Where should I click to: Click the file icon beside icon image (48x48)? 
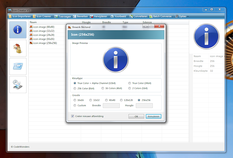[31, 27]
